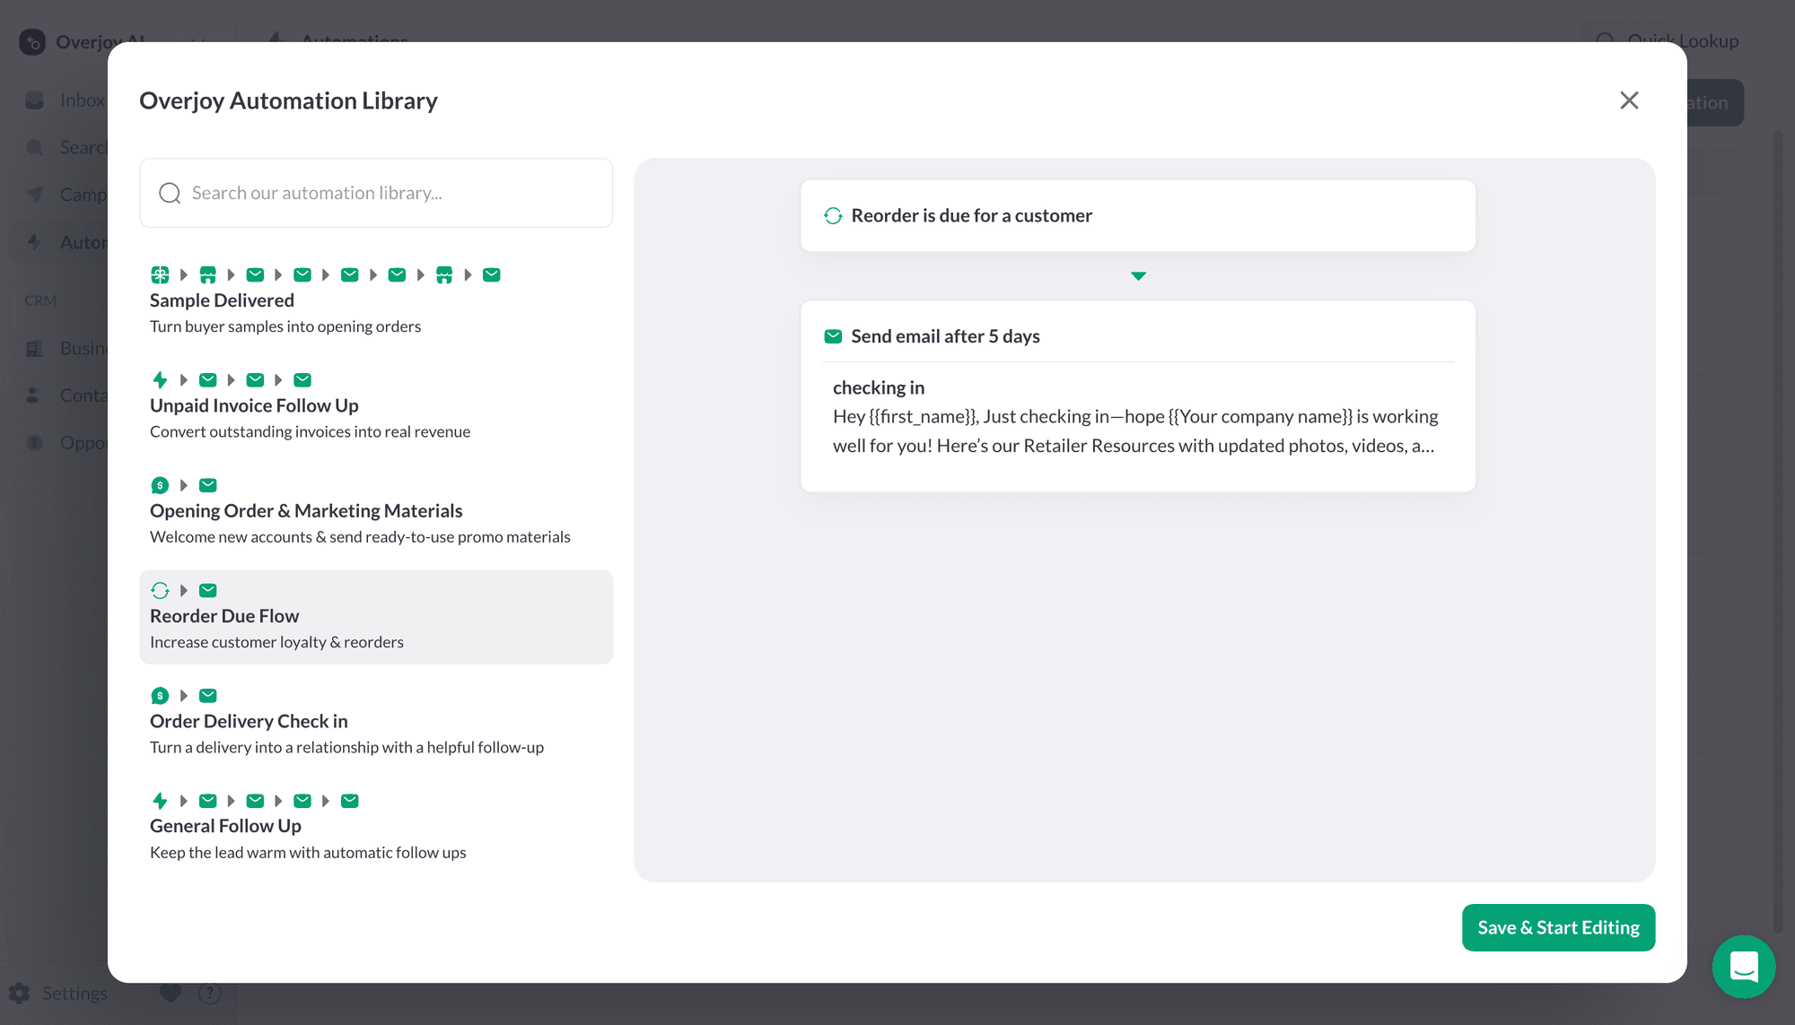Close the Automation Library dialog
Image resolution: width=1795 pixels, height=1025 pixels.
(x=1629, y=100)
